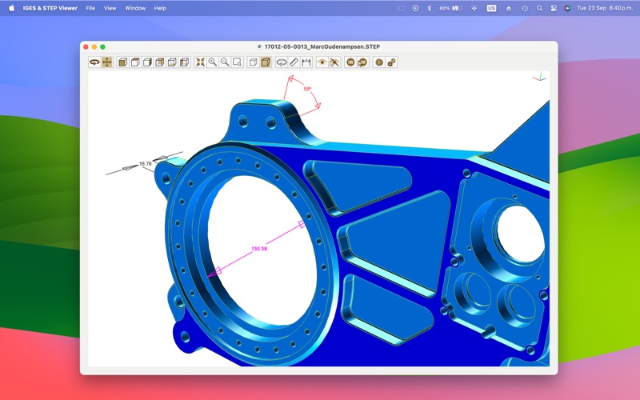Click the round brown icon after Hide
Screen dimensions: 640x400
coord(350,62)
